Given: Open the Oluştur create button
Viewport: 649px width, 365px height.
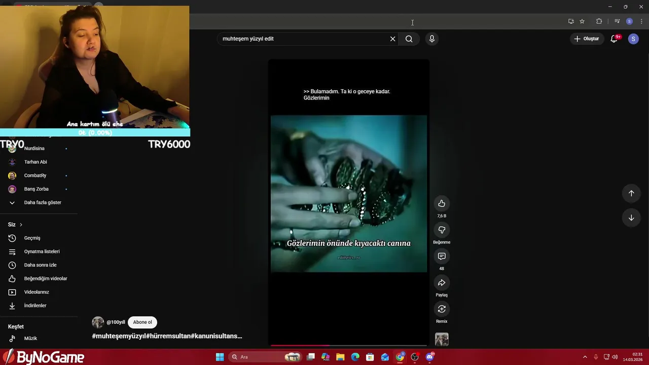Looking at the screenshot, I should [x=586, y=39].
